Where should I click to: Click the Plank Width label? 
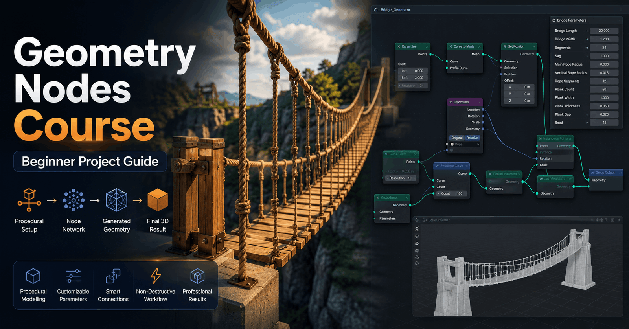click(564, 98)
